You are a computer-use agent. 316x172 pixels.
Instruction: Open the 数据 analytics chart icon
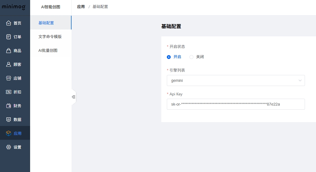(x=9, y=120)
